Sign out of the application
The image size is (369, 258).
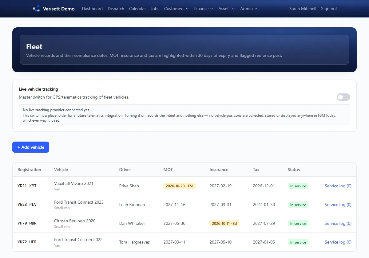click(x=329, y=9)
